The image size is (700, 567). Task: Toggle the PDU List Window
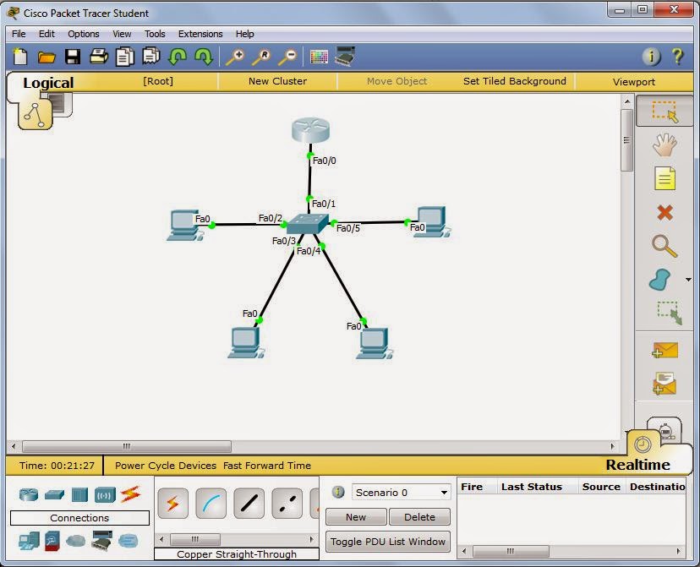coord(387,542)
